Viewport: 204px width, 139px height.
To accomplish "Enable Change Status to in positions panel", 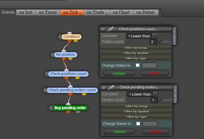I will 138,65.
